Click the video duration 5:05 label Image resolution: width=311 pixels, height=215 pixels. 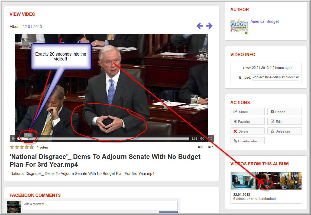195,139
